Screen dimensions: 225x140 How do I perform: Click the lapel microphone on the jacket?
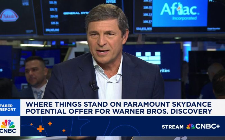click(x=94, y=85)
